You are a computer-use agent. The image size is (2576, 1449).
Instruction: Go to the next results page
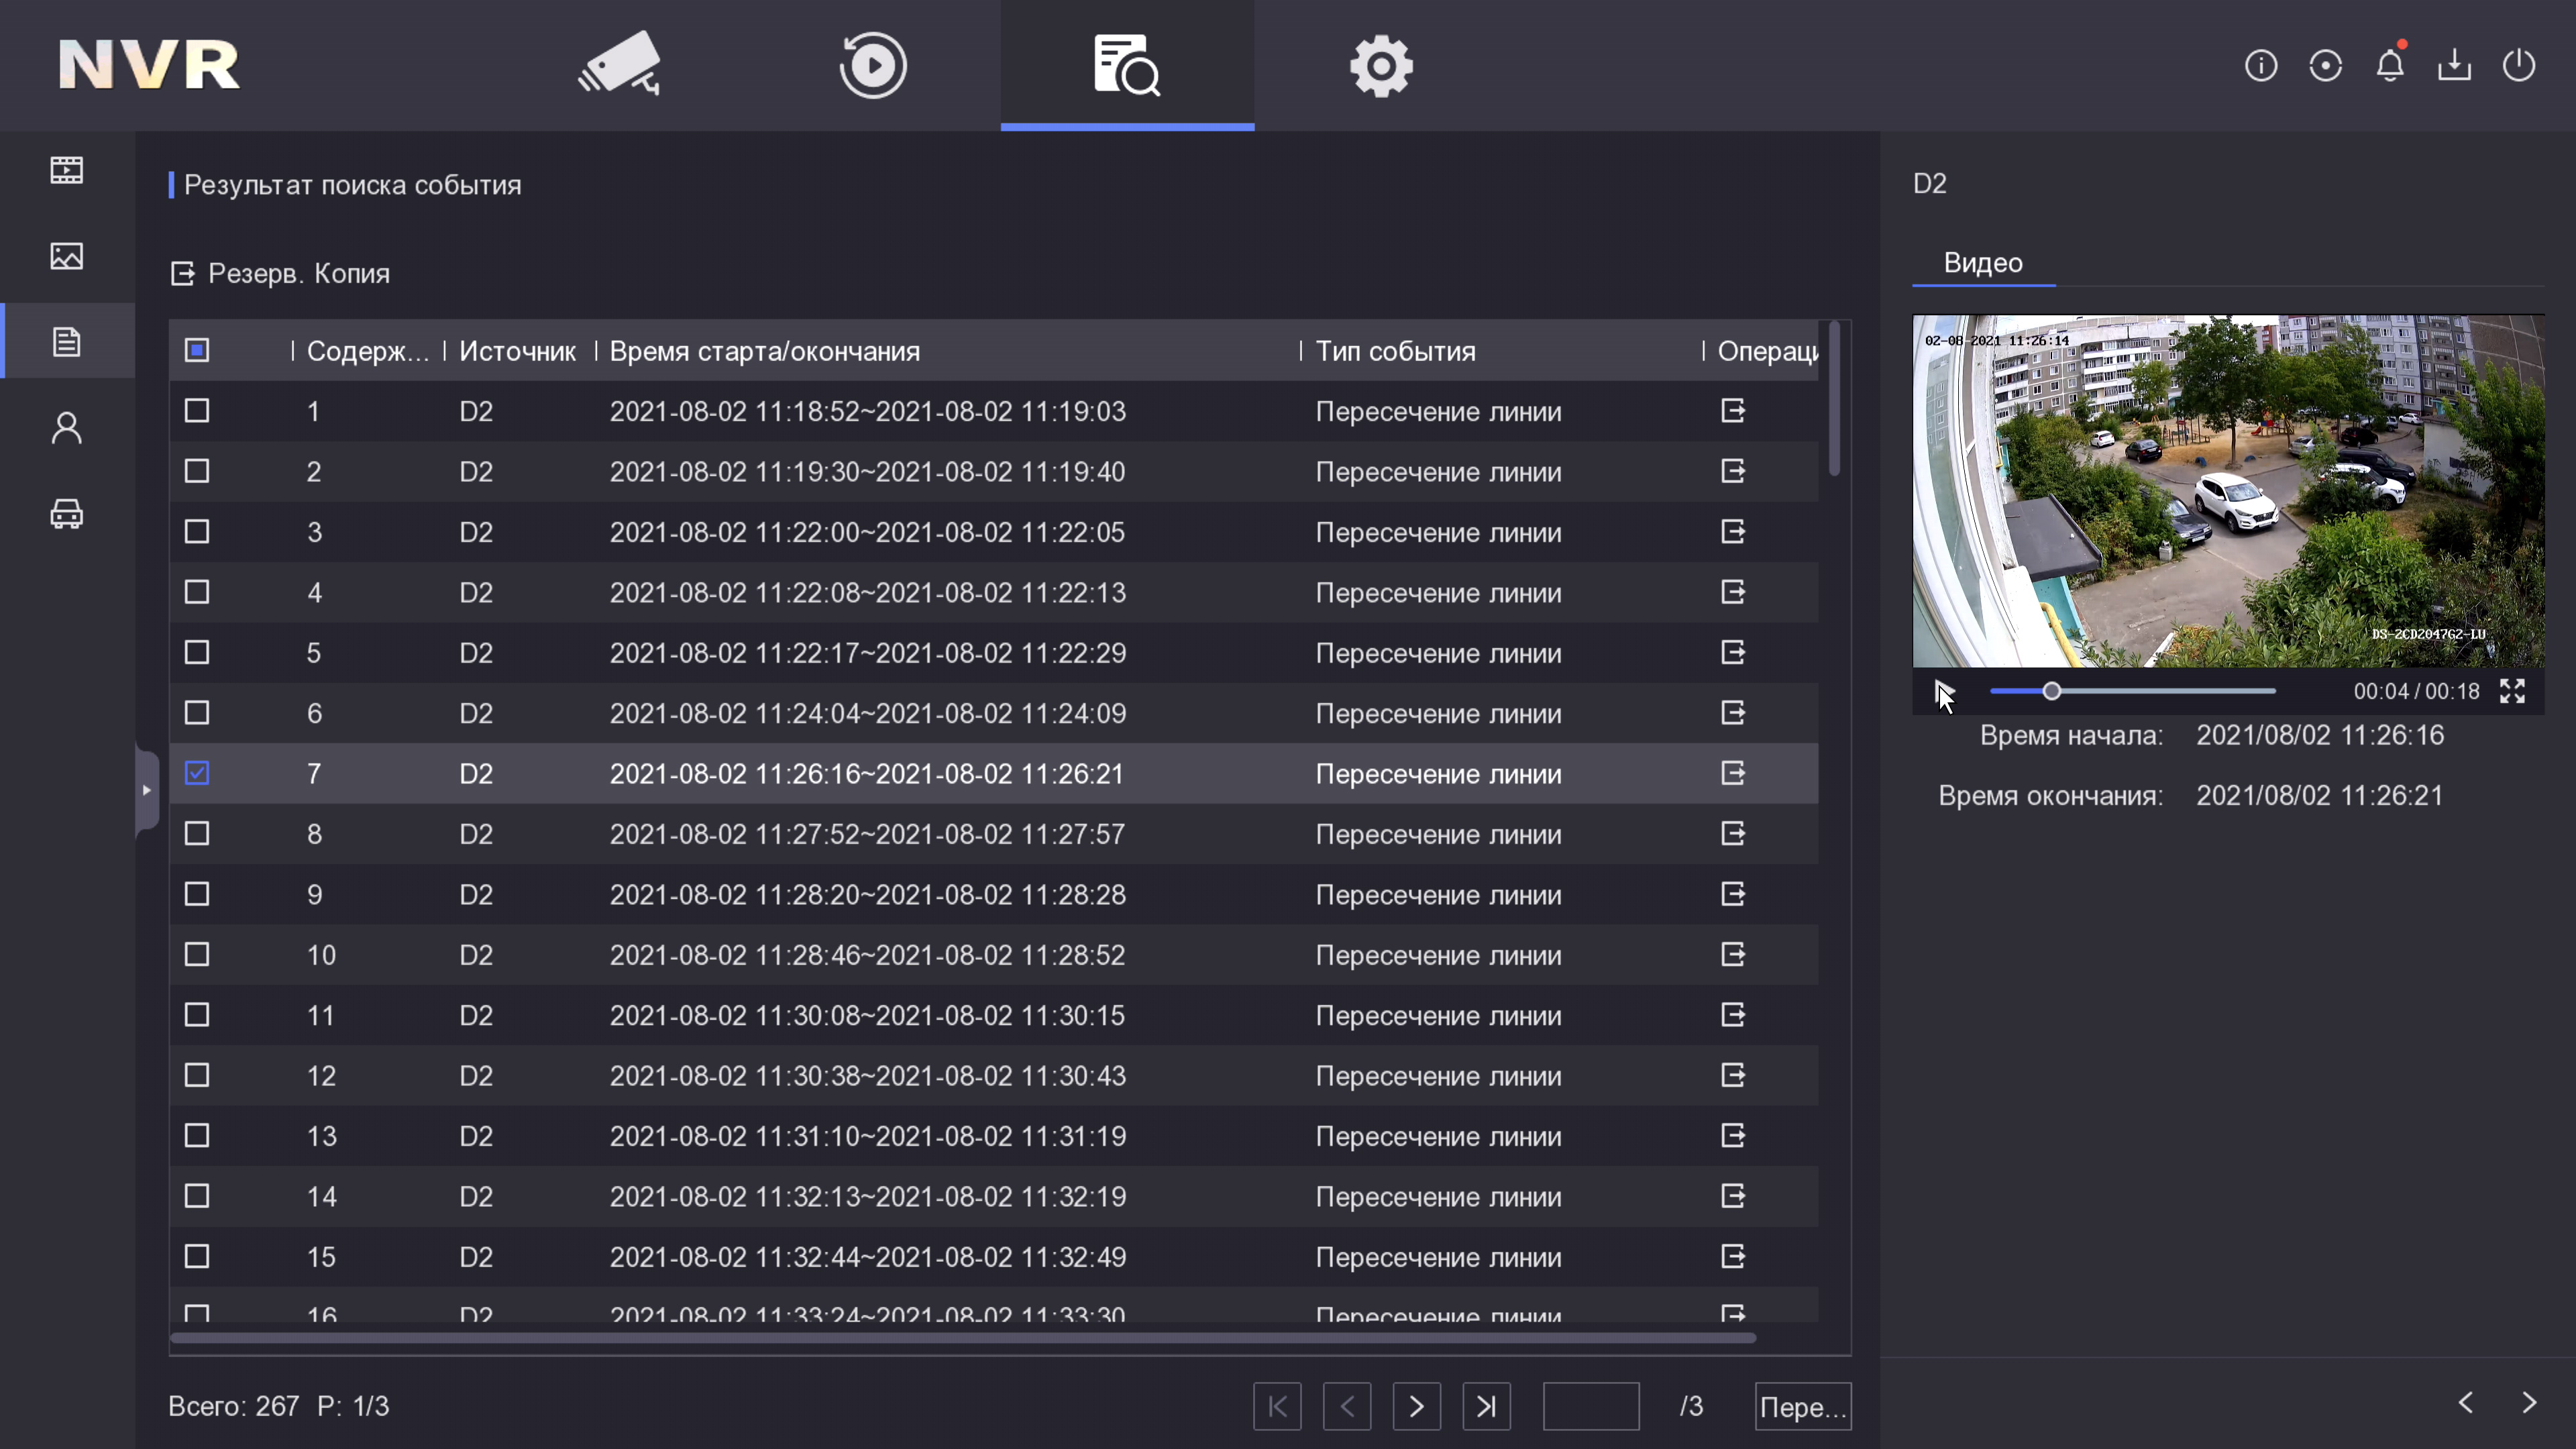(1416, 1406)
